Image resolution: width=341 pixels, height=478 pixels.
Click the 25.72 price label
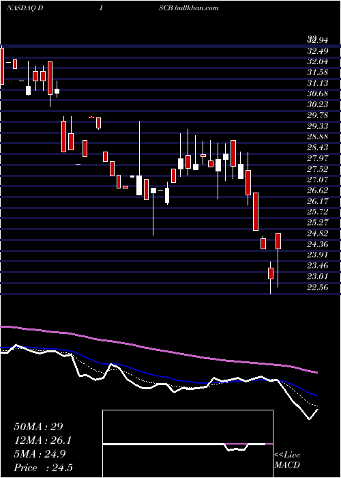pos(318,212)
